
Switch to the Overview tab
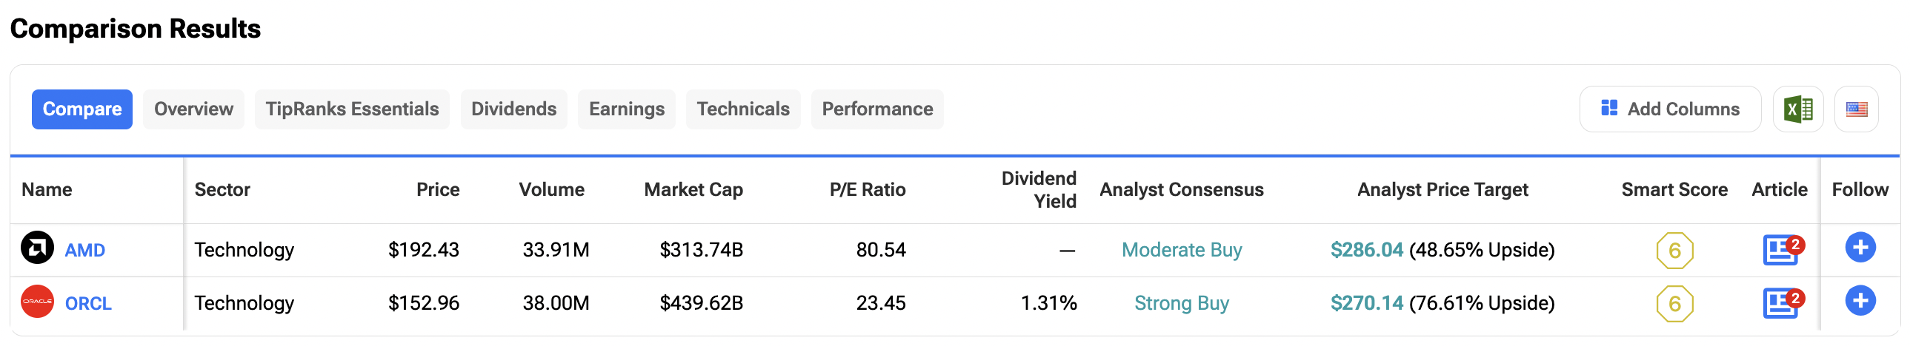[x=193, y=109]
